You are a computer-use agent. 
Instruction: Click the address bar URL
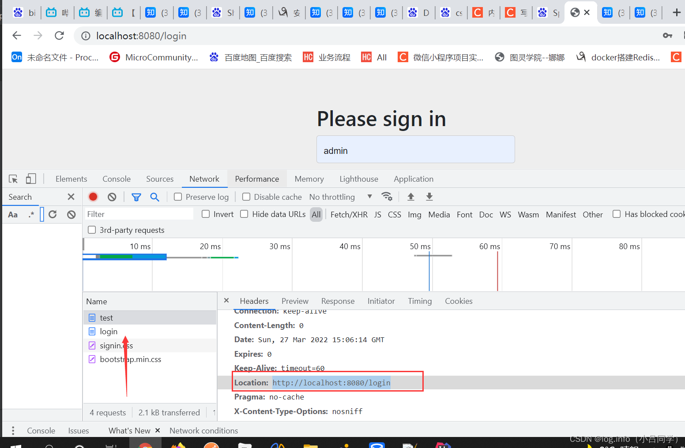(141, 36)
